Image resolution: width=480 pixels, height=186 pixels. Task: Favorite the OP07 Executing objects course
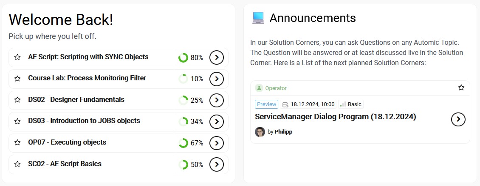tap(17, 143)
